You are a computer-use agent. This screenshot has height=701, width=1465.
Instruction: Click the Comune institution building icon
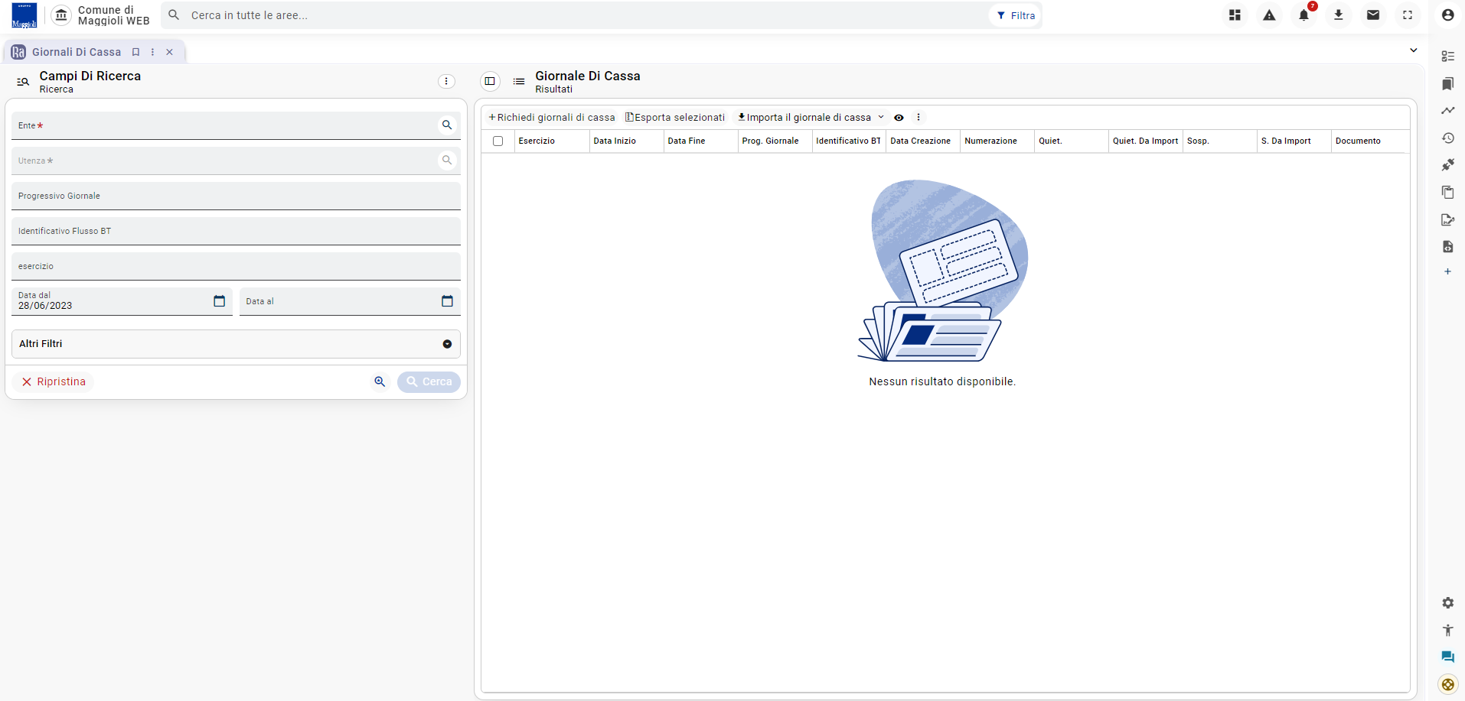click(61, 15)
